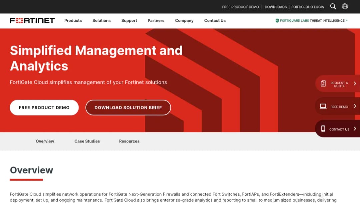Click the Overview section heading

pos(31,170)
